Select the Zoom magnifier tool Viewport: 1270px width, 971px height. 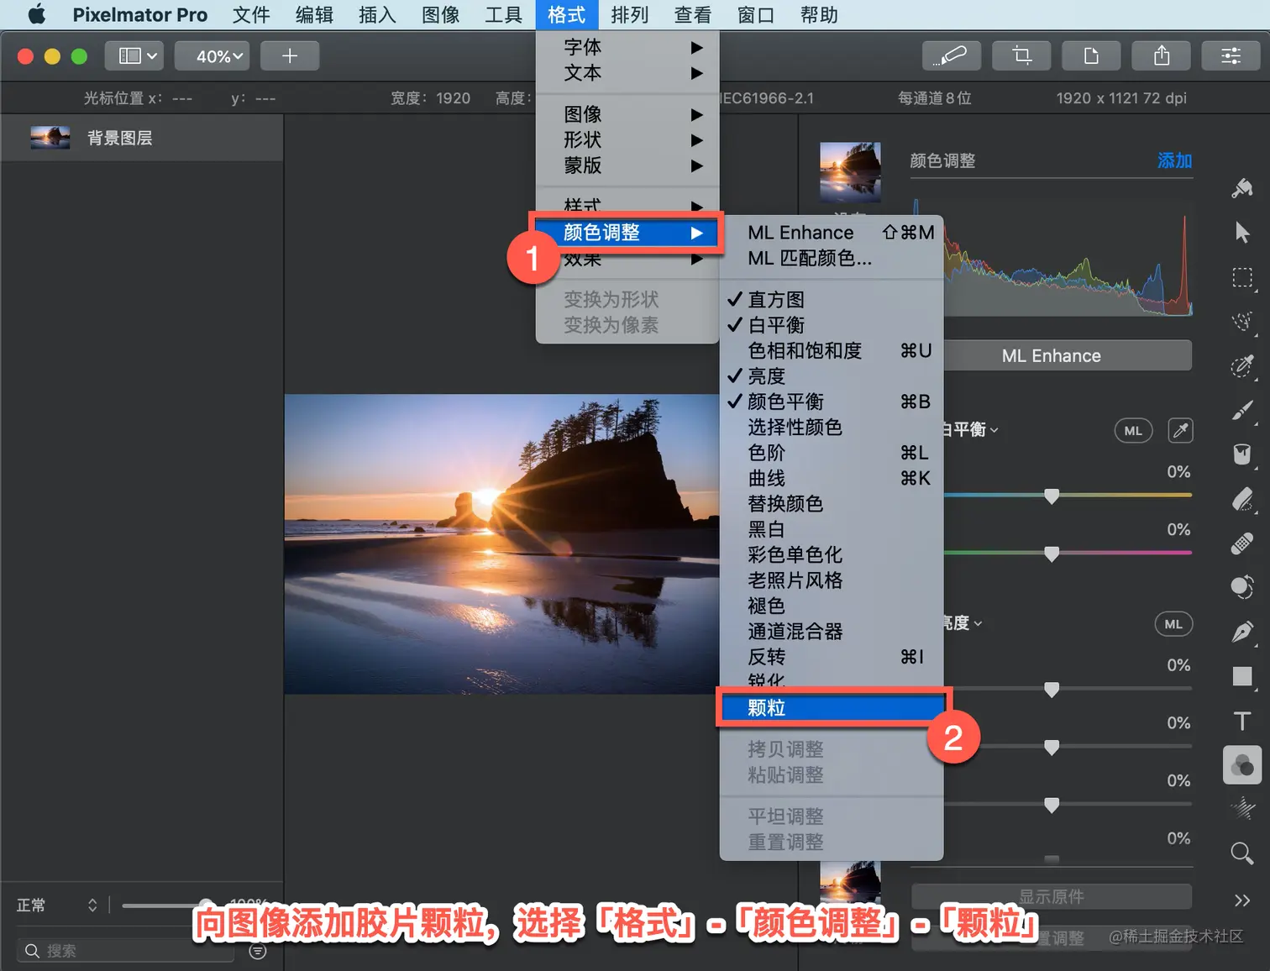pos(1242,853)
